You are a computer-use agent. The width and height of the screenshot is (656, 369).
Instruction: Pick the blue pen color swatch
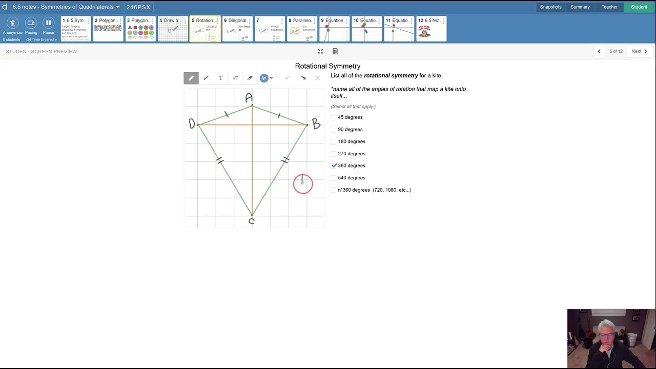pos(264,78)
